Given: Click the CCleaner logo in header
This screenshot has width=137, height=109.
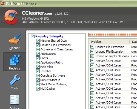Looking at the screenshot, I should point(11,17).
